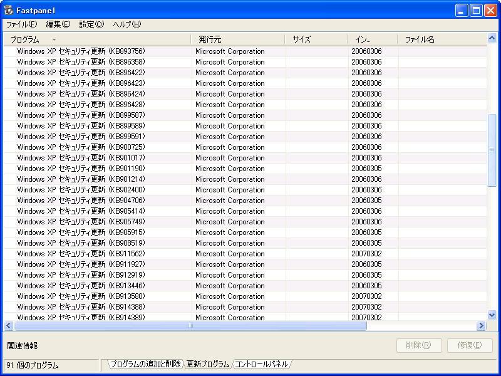Viewport: 501px width, 376px height.
Task: Select the KB908519 security update row
Action: 245,243
